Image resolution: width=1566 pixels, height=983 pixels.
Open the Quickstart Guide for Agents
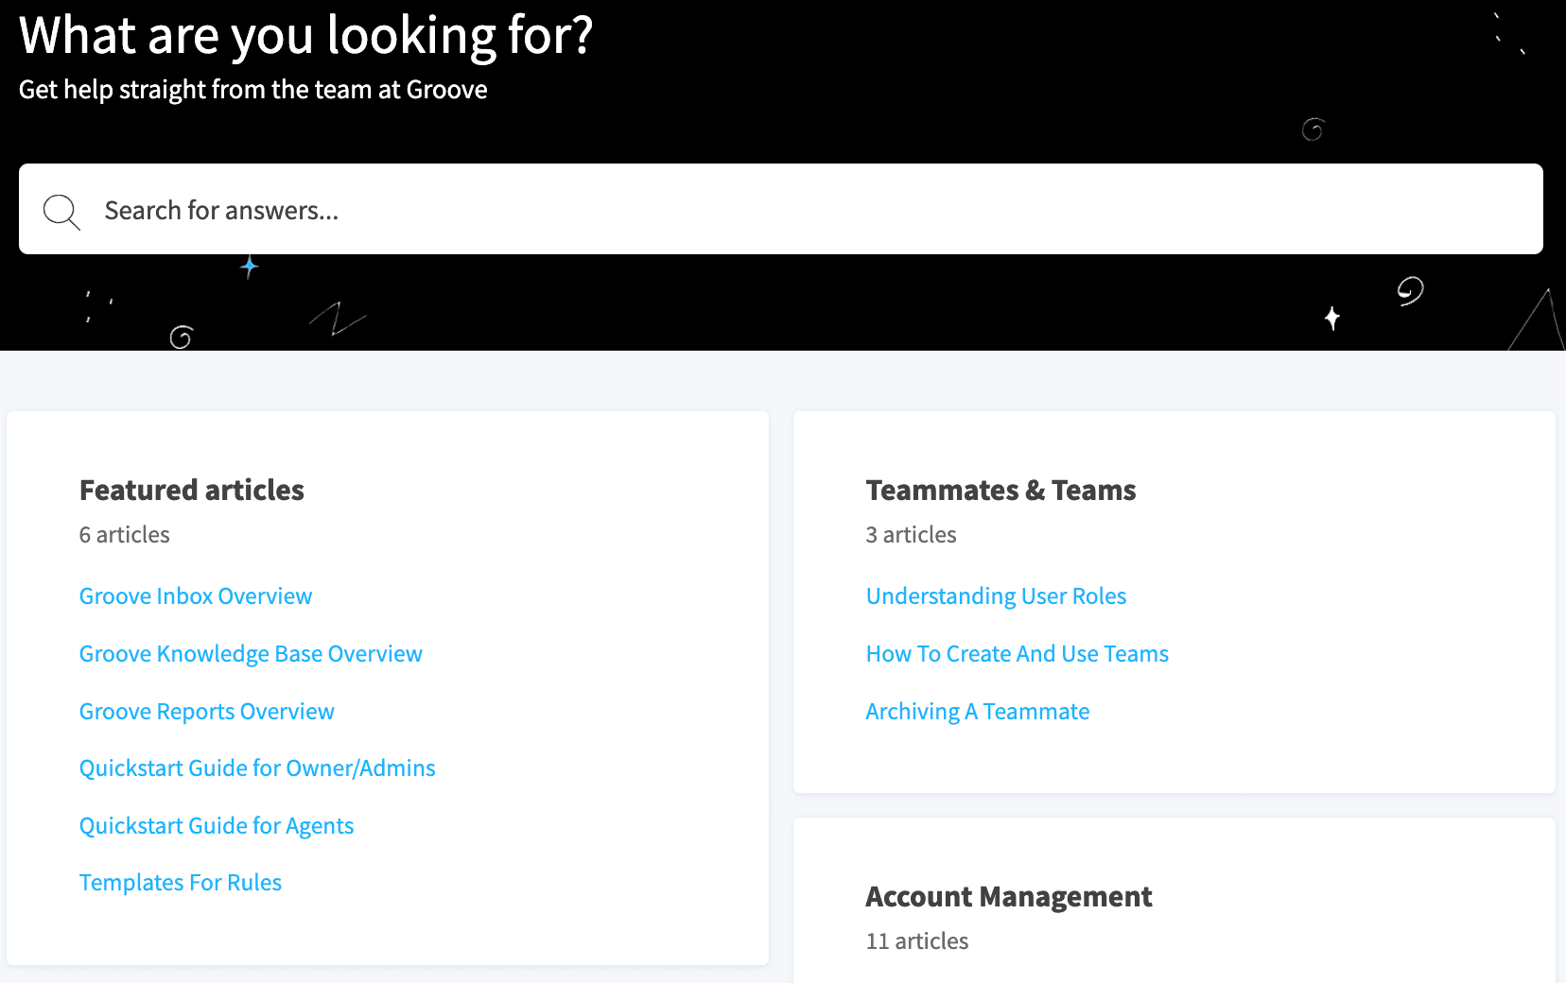[x=216, y=825]
